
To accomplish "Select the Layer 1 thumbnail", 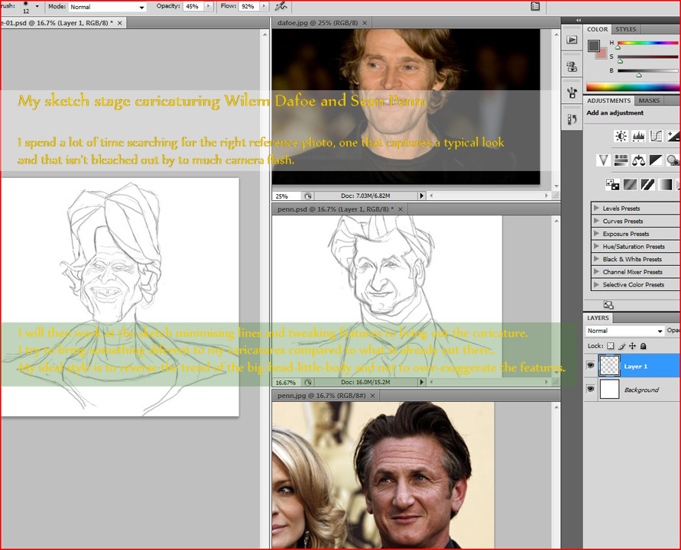I will pos(609,366).
